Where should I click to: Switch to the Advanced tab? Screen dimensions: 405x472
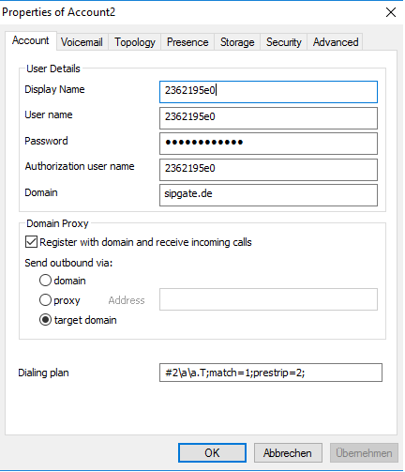click(x=336, y=42)
